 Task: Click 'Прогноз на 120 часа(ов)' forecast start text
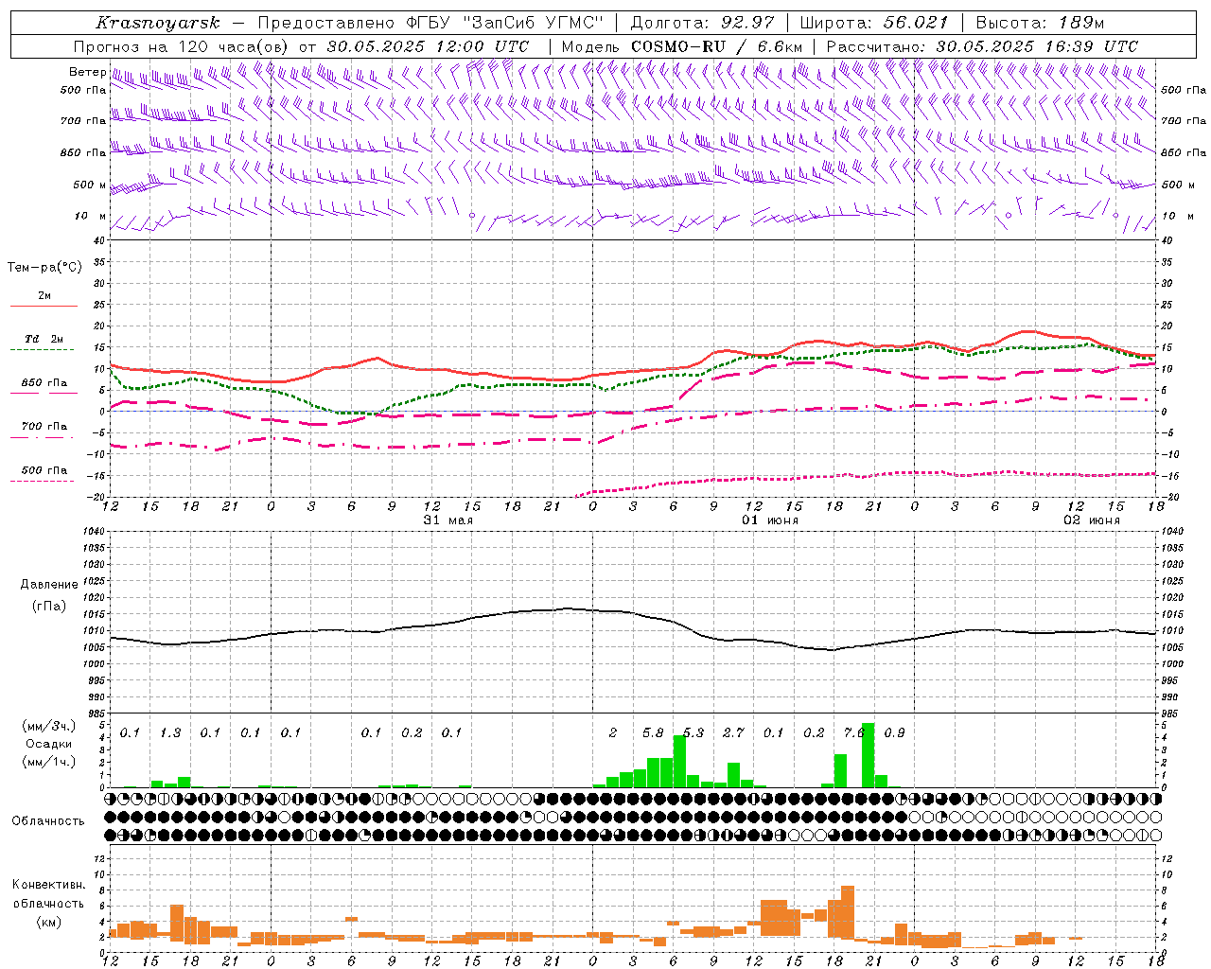tap(182, 46)
